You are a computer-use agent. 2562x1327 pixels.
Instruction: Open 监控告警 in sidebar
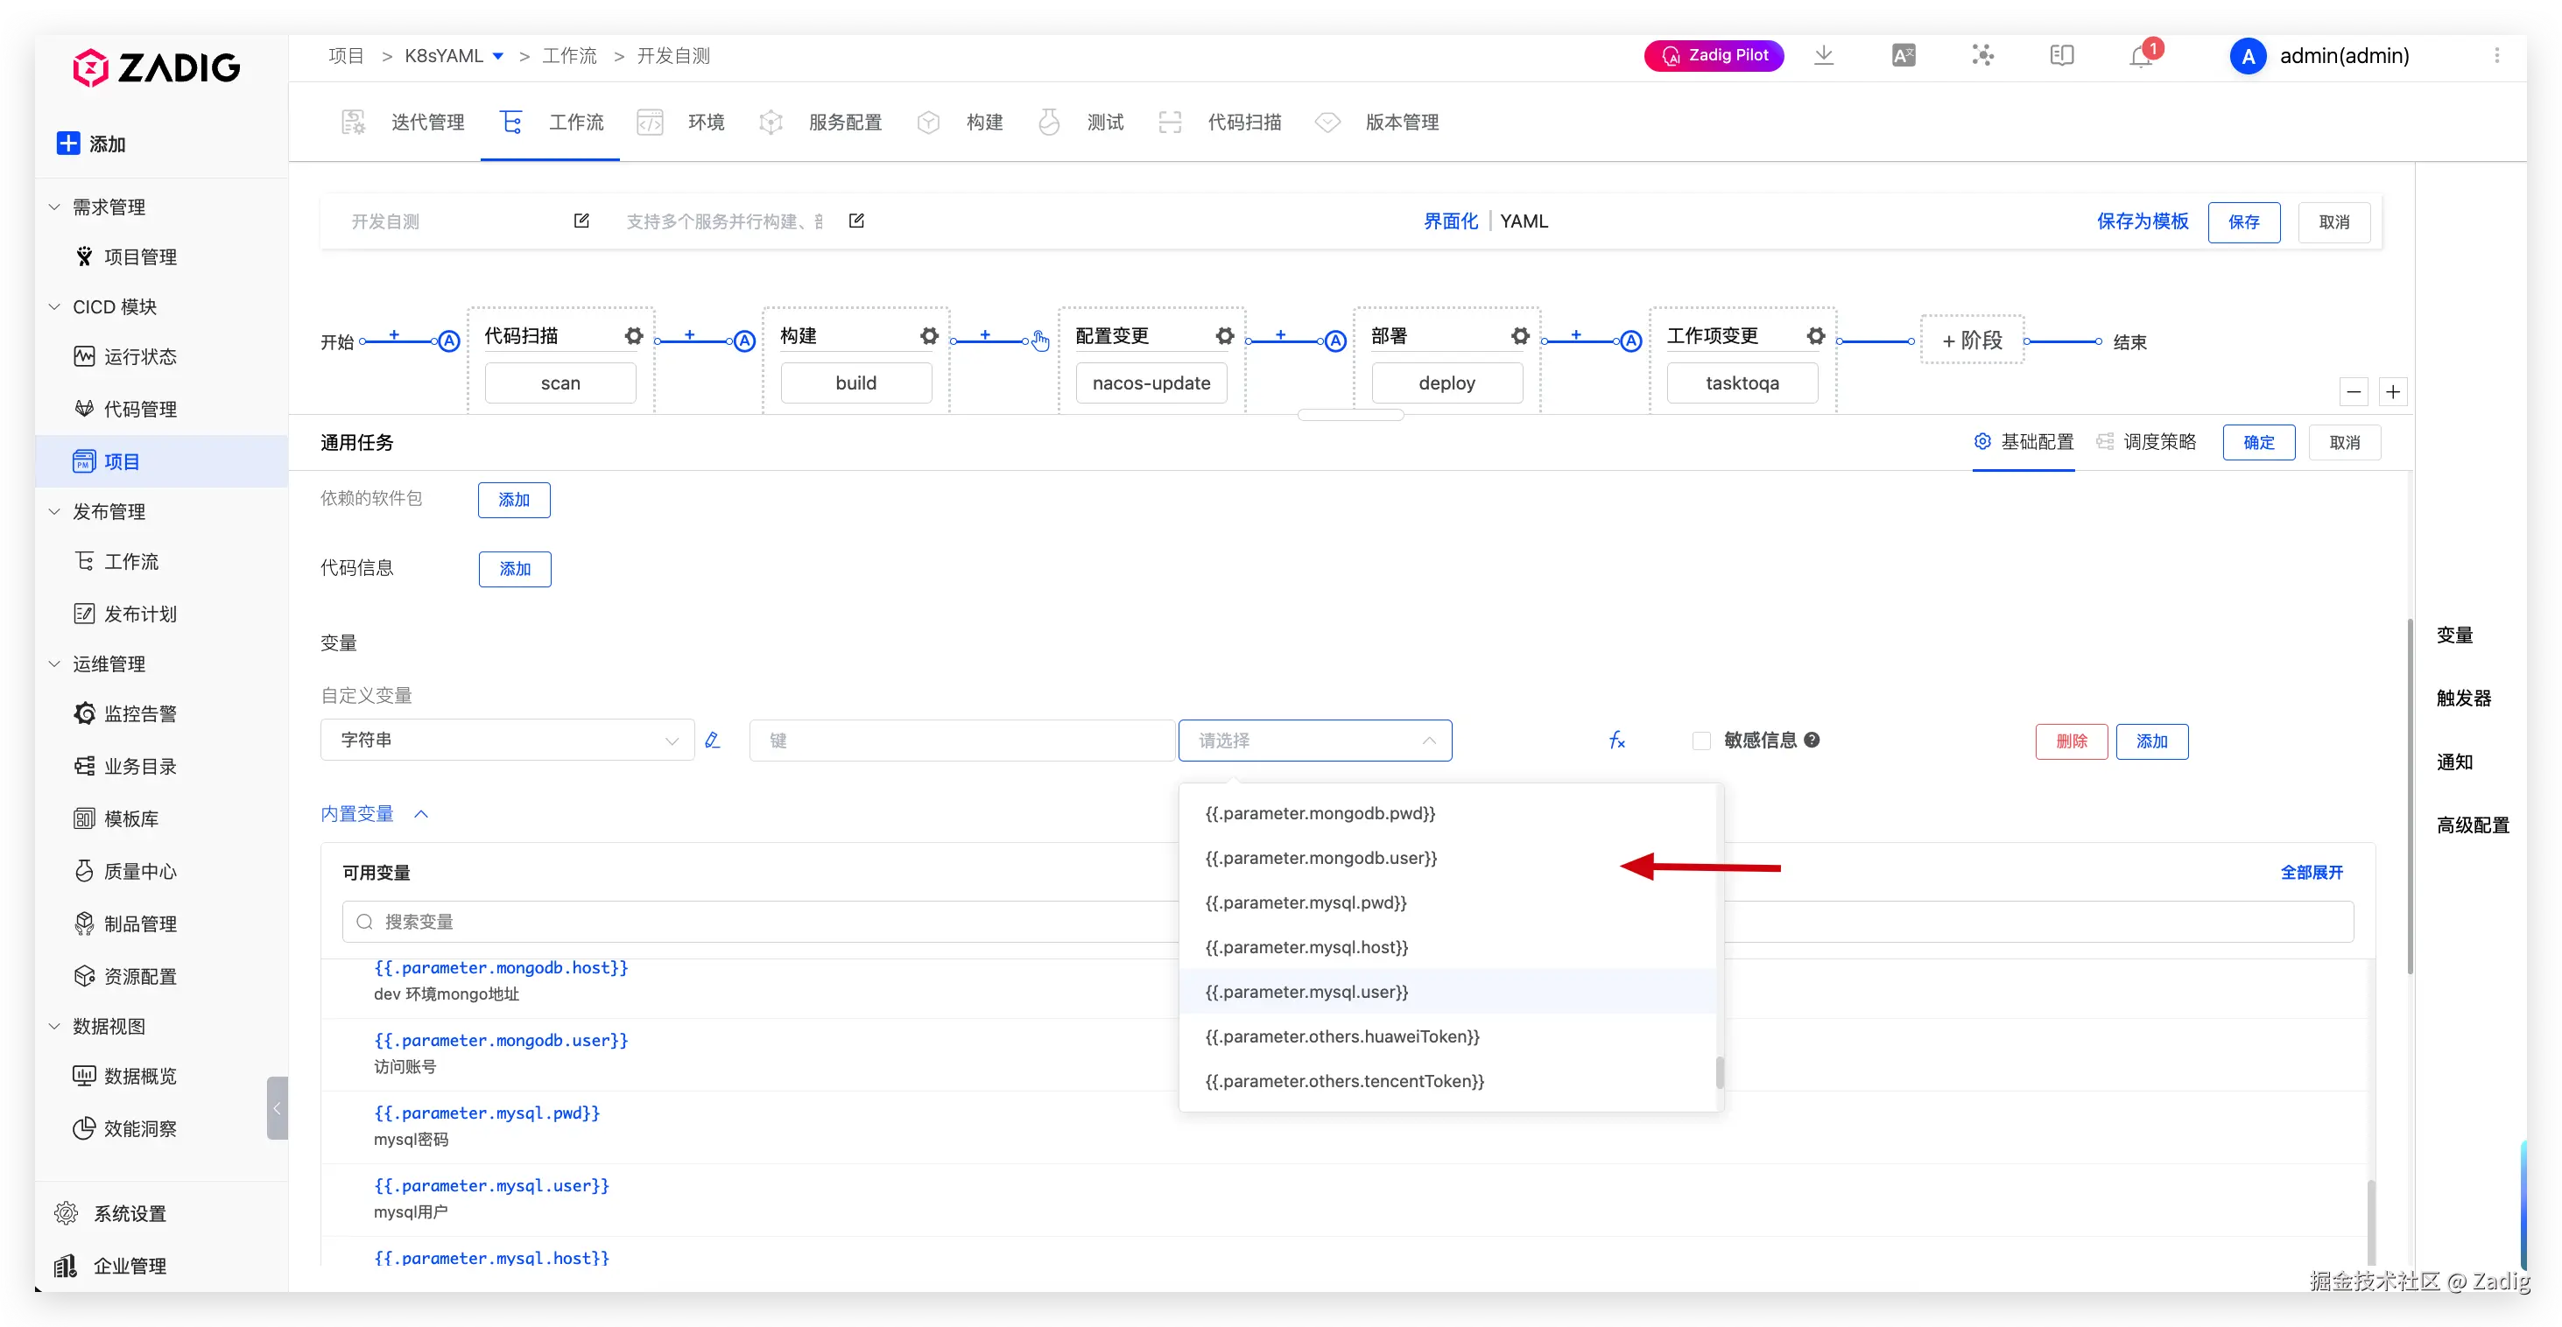139,713
